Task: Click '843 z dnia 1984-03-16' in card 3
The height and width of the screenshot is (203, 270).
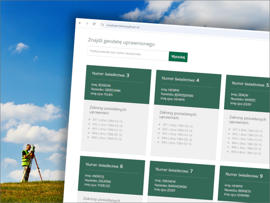Action: (107, 129)
